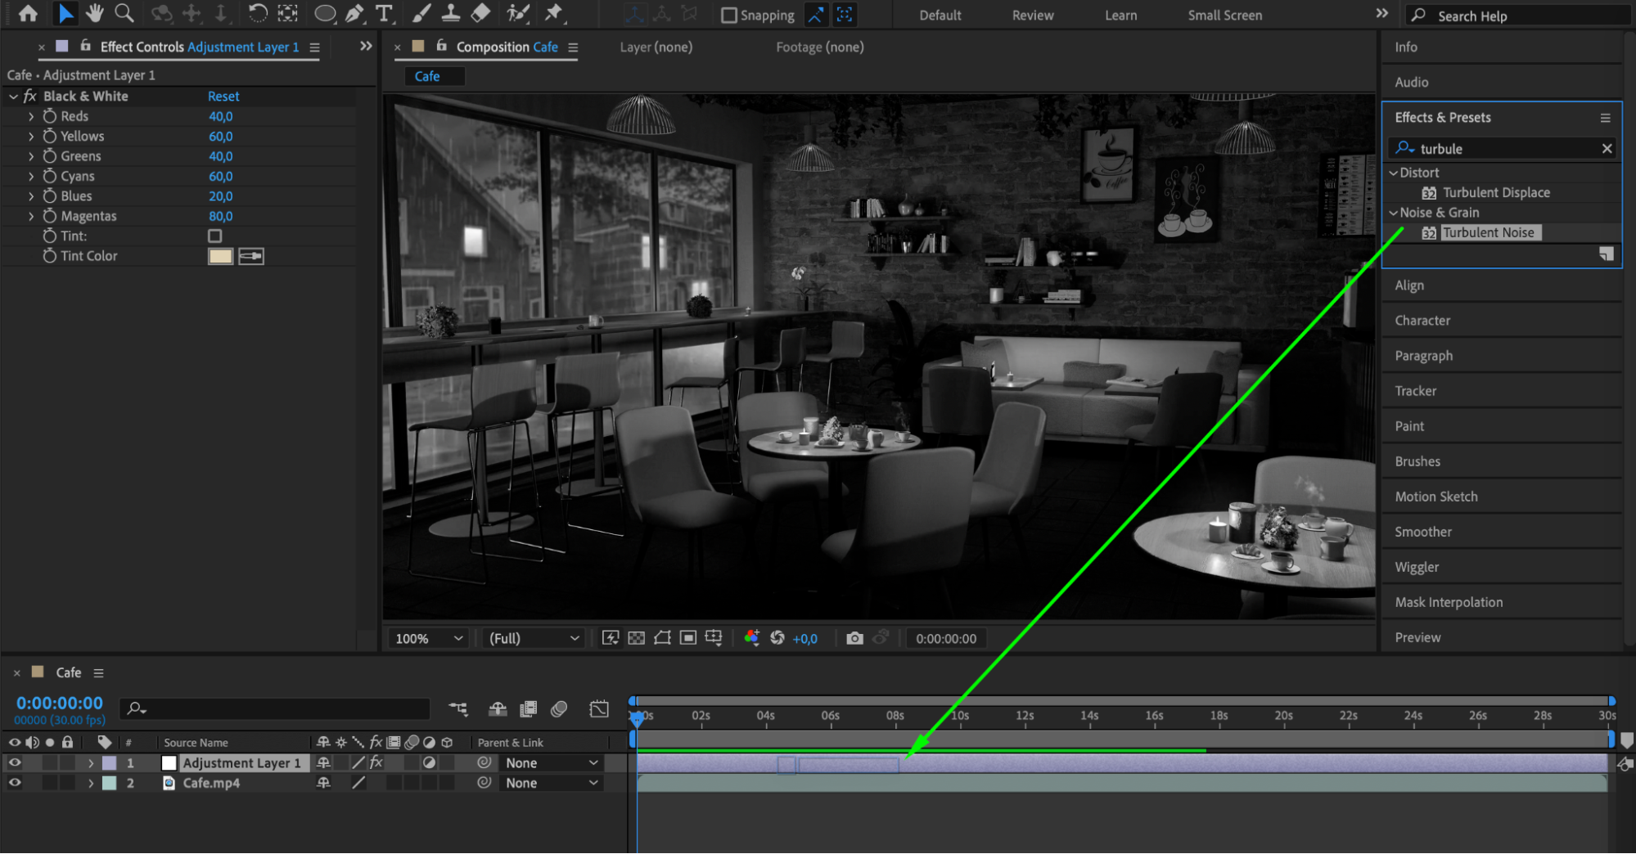Viewport: 1636px width, 854px height.
Task: Select the Puppet Pin tool
Action: coord(554,13)
